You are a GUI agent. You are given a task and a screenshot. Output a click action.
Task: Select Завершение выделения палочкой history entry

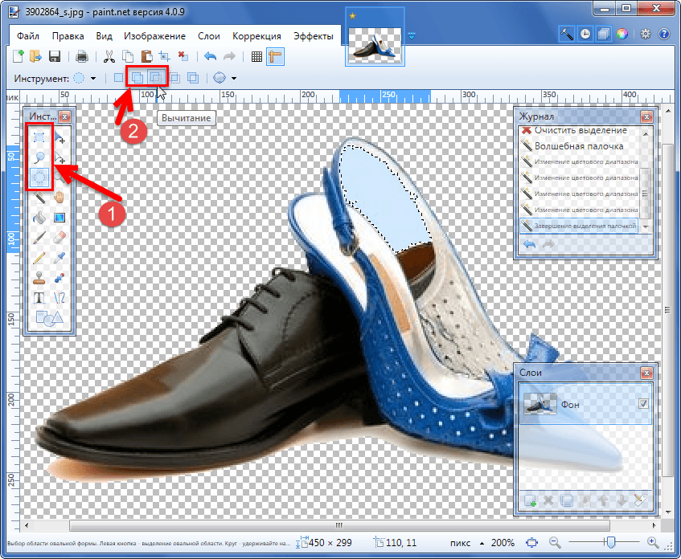pyautogui.click(x=579, y=226)
